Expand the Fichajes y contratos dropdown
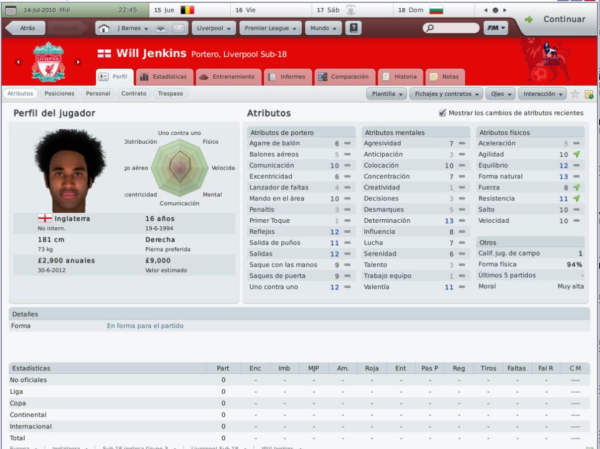This screenshot has width=600, height=449. (446, 94)
